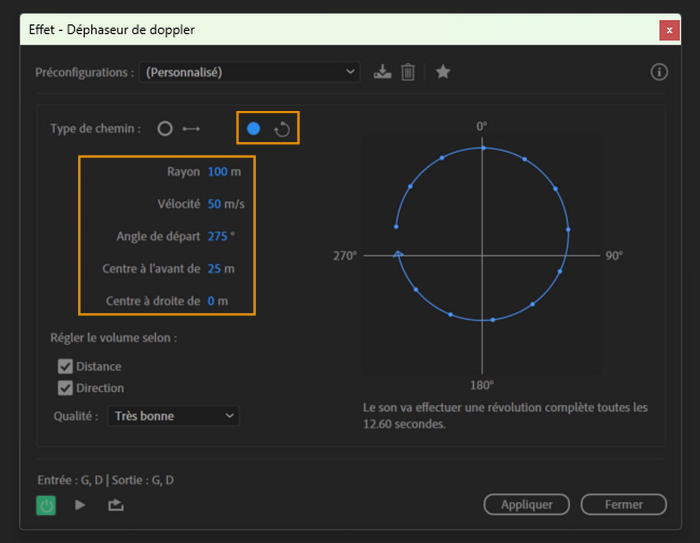
Task: Click the 90° axis label
Action: (614, 256)
